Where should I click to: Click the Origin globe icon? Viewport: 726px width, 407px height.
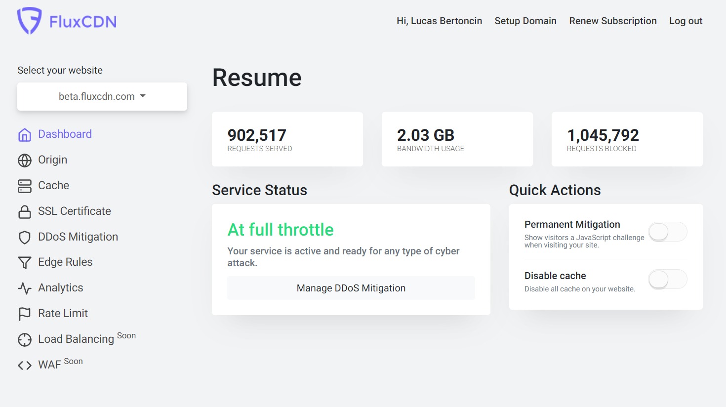point(25,160)
